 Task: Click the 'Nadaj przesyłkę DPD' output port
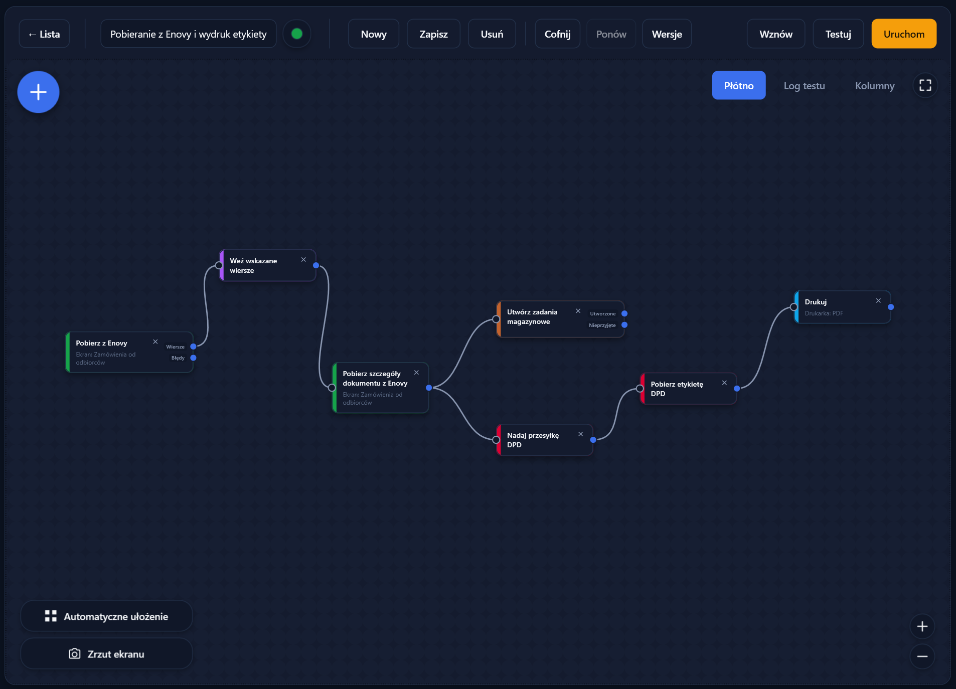[593, 440]
